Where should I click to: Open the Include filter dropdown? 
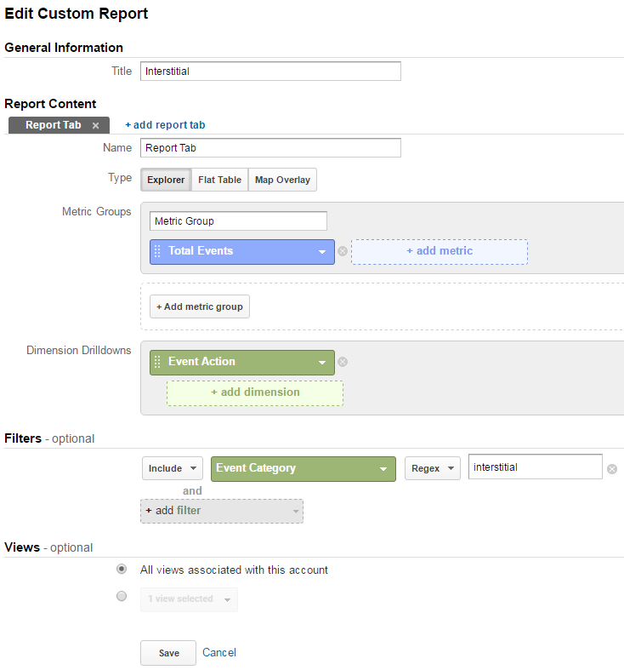click(x=173, y=468)
